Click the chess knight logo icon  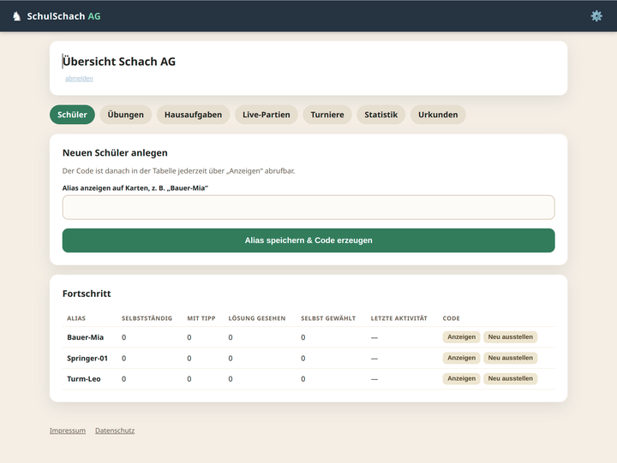click(16, 16)
